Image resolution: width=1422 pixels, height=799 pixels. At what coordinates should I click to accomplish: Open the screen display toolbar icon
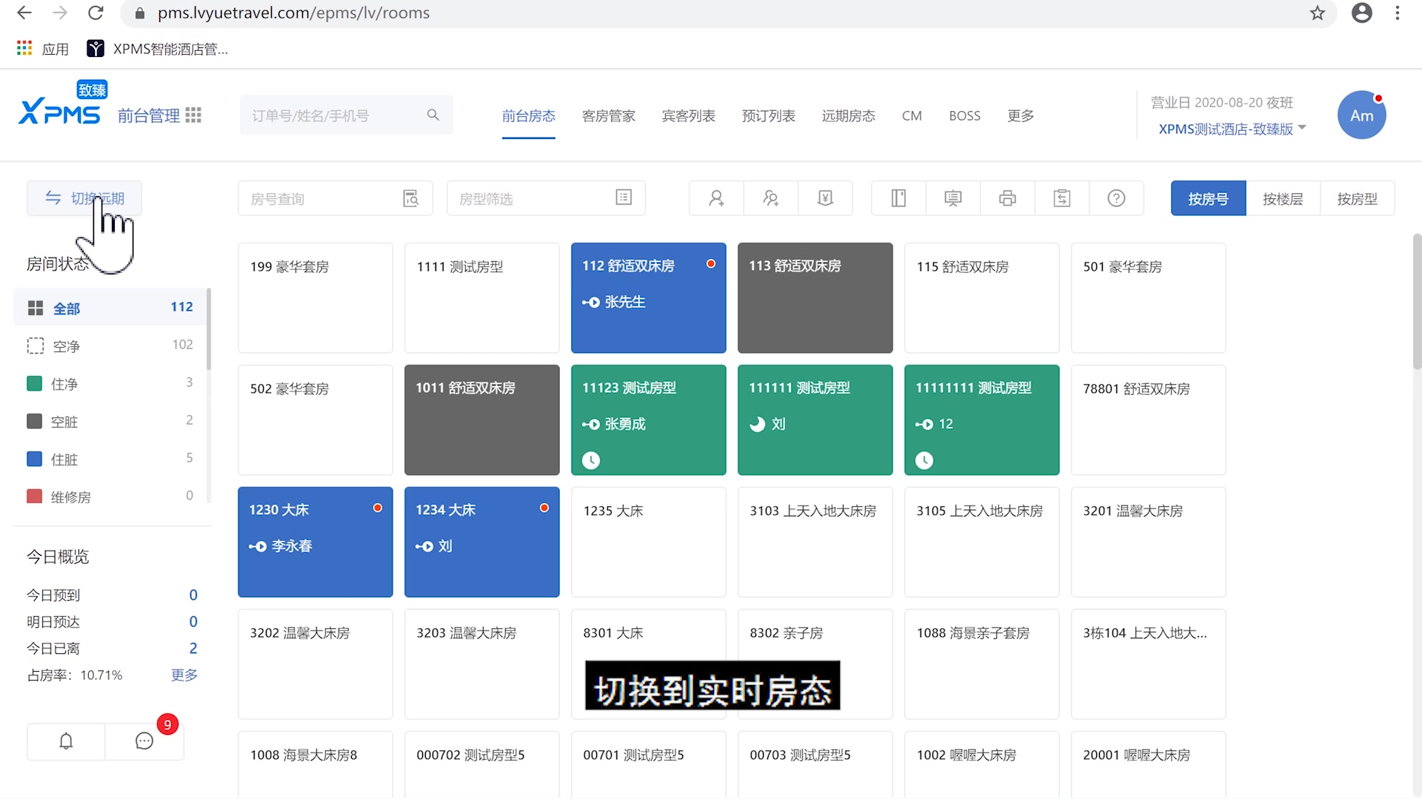[953, 198]
